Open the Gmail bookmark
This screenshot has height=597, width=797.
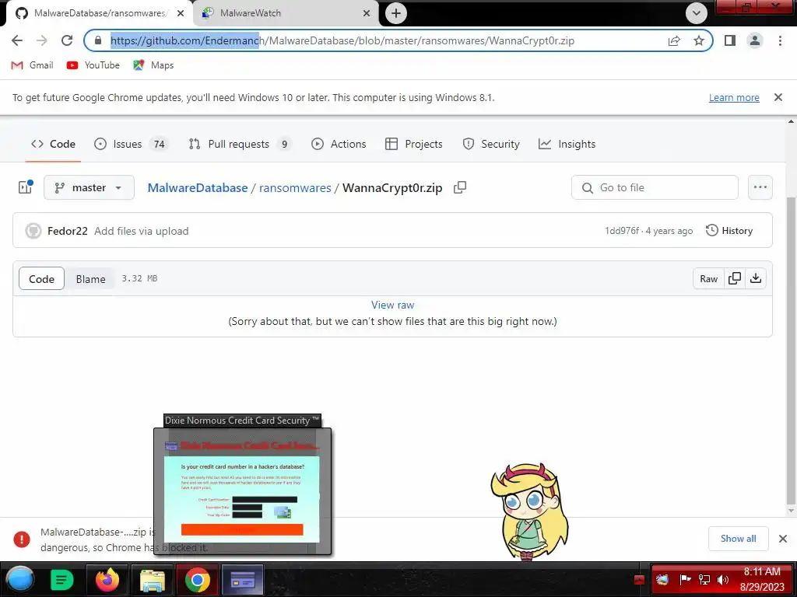click(32, 65)
